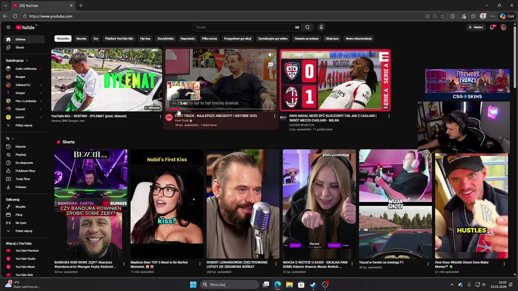Open options menu for Cagliari Milan video

389,116
